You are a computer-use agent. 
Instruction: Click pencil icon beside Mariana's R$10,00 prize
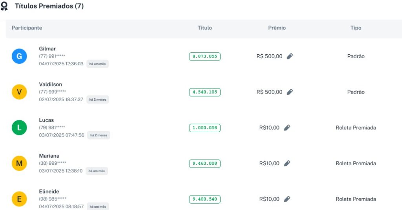pyautogui.click(x=287, y=163)
